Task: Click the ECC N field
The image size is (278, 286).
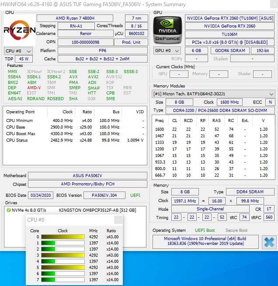Action: point(270,102)
